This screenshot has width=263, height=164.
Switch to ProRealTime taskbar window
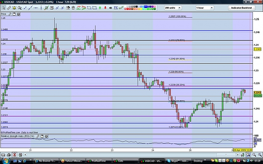pos(98,161)
